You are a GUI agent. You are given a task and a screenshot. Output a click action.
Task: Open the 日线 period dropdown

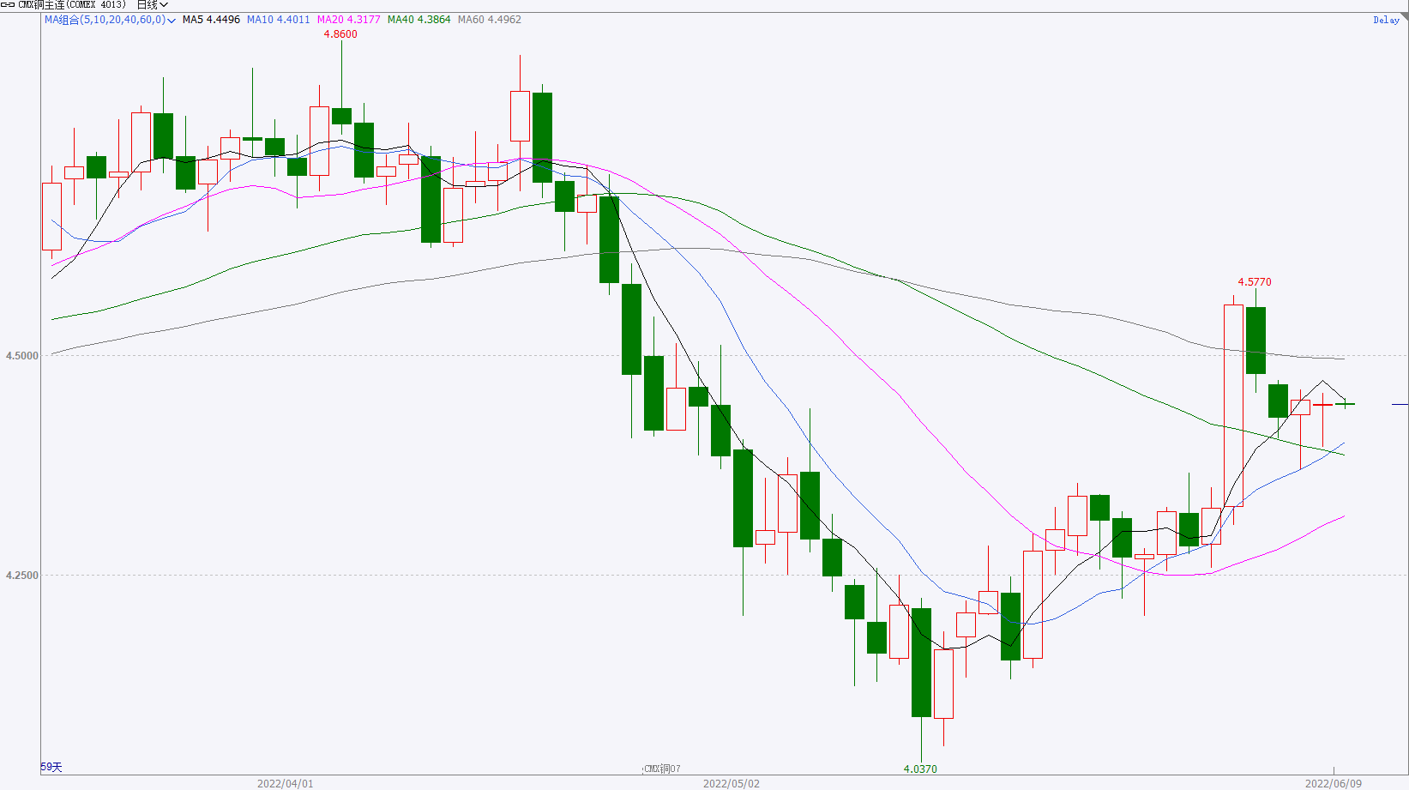pos(153,5)
